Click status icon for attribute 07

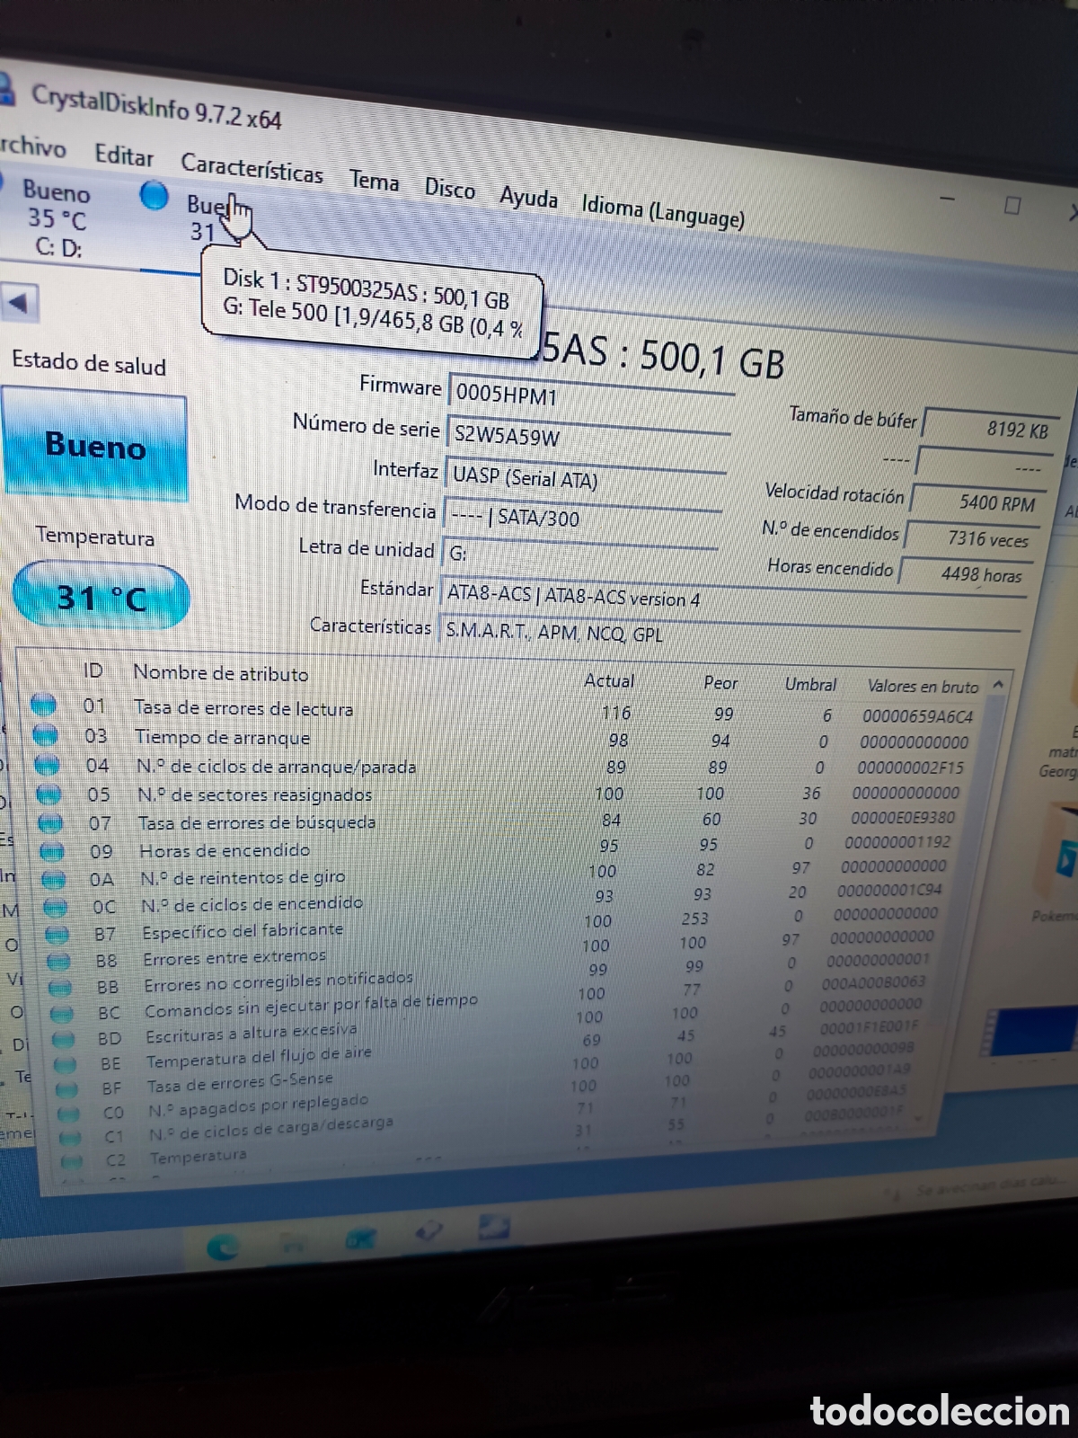click(51, 822)
